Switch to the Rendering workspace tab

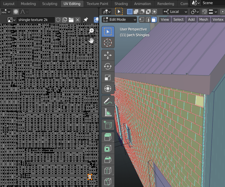[166, 4]
